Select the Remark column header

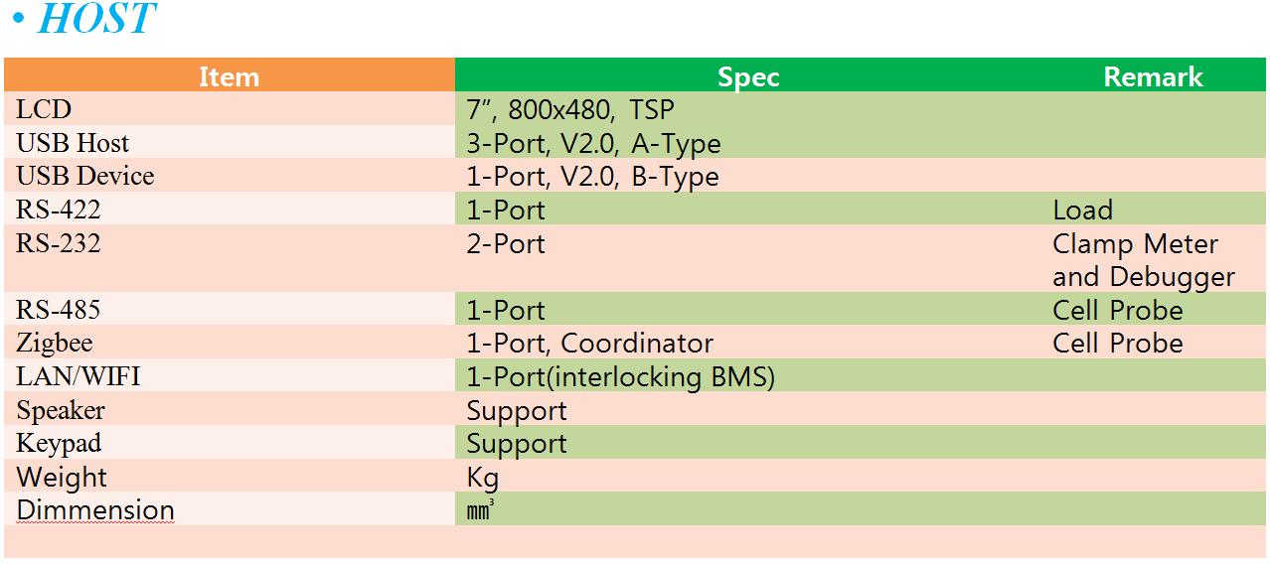[x=1153, y=76]
